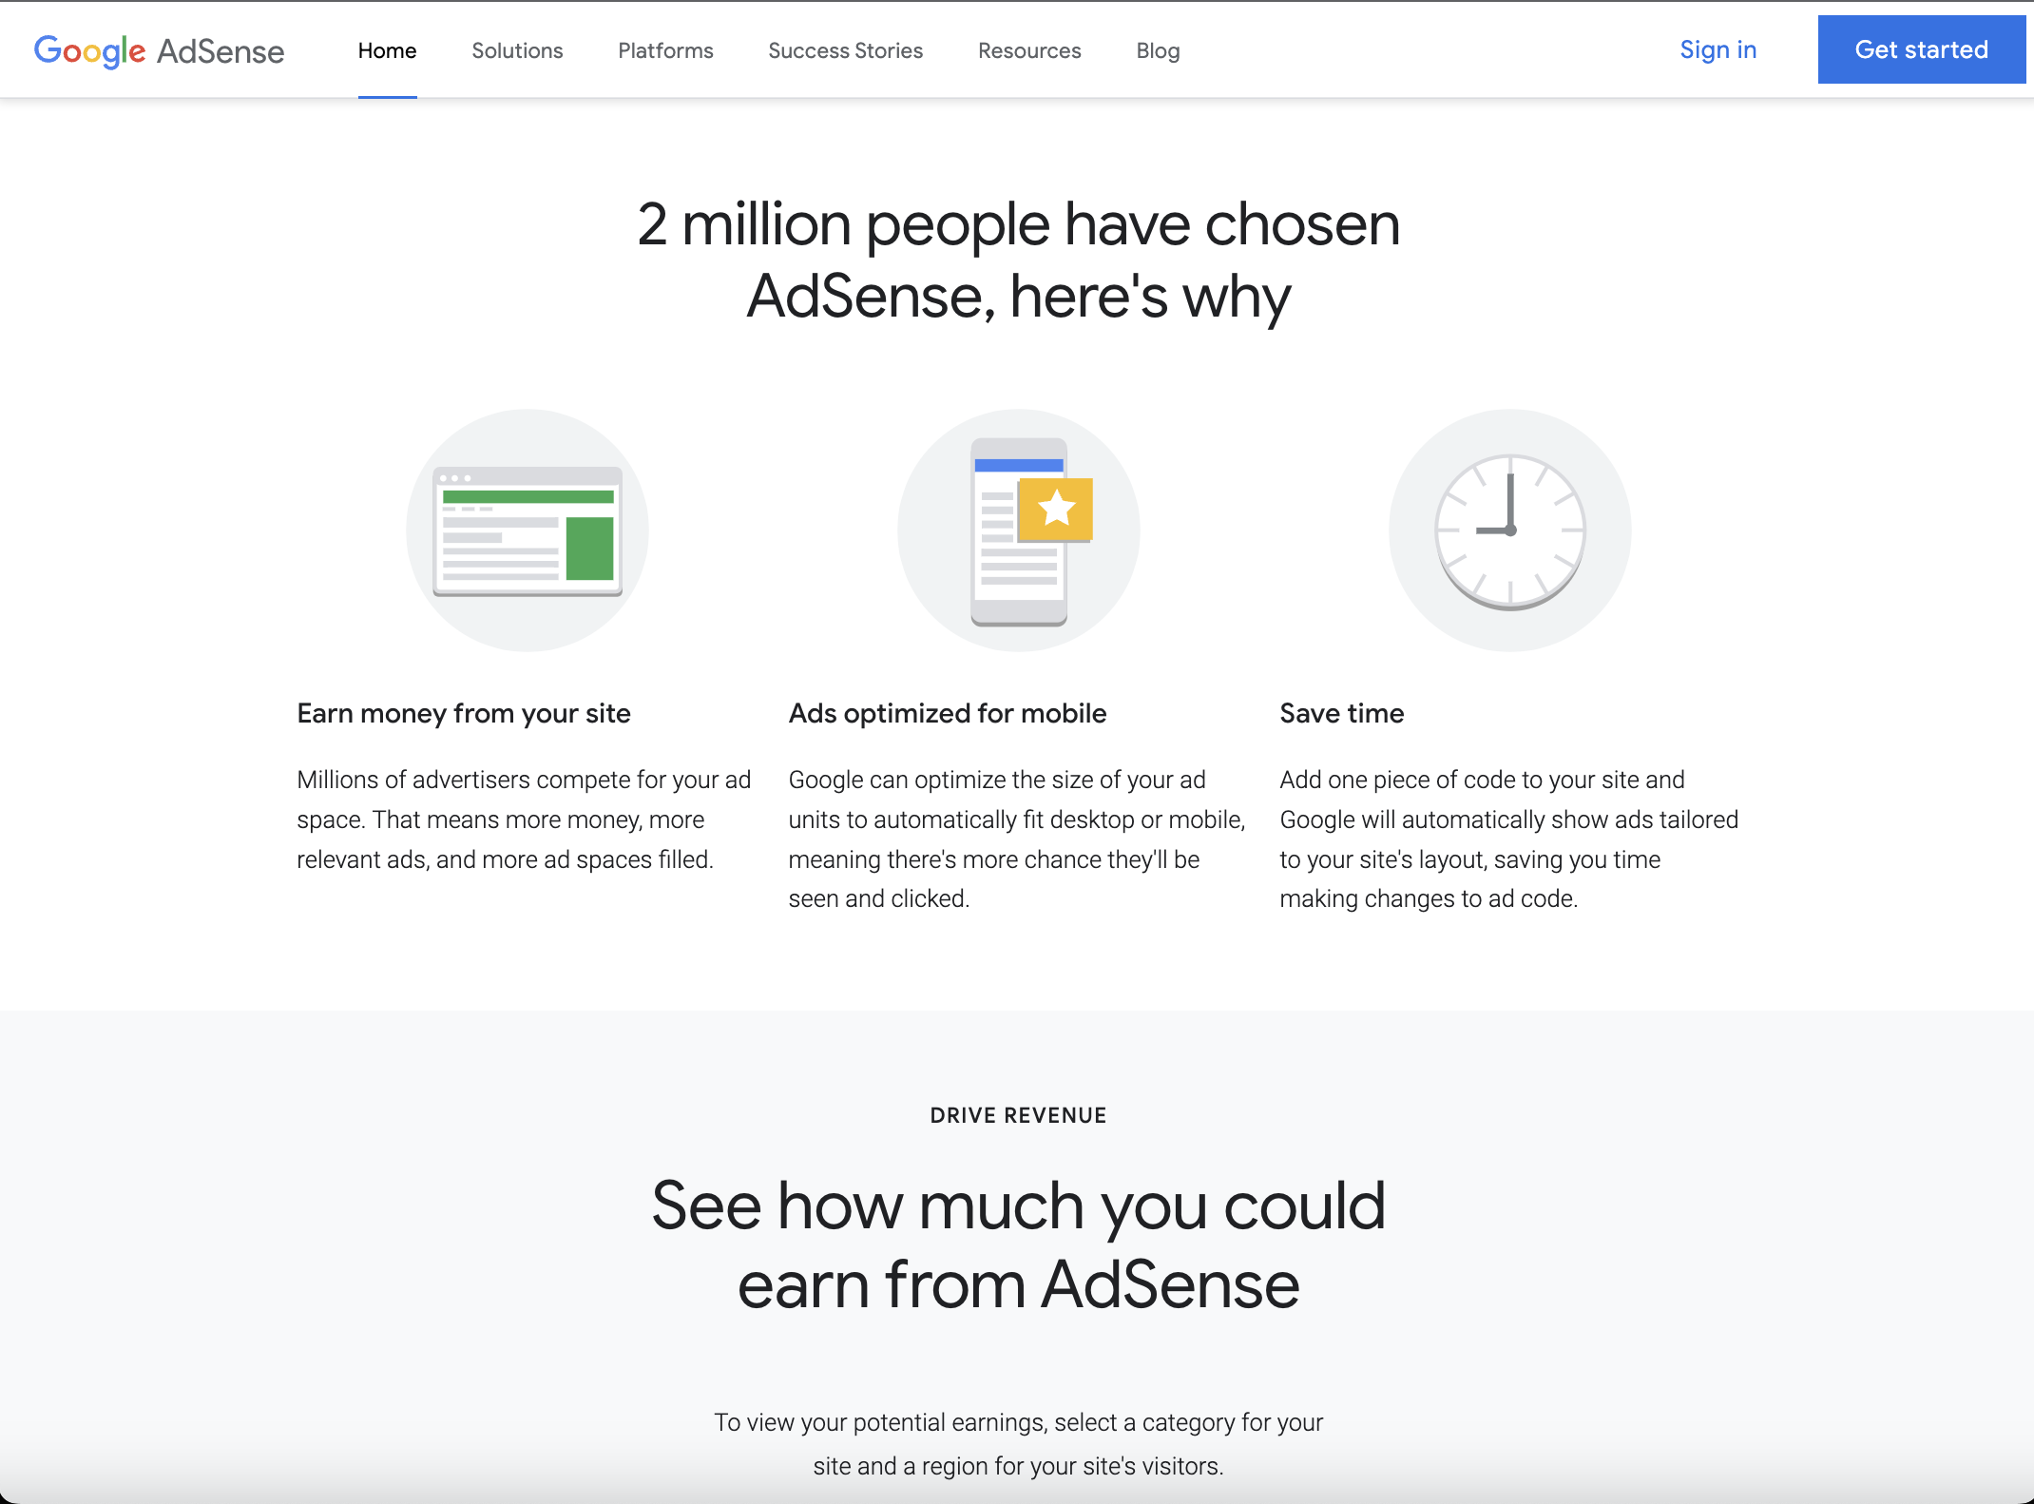The height and width of the screenshot is (1504, 2034).
Task: Click the 'Ads optimized for mobile' icon
Action: [x=1017, y=530]
